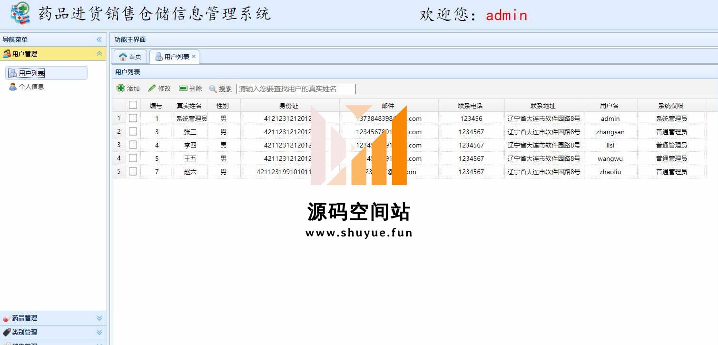Click the 编号 column header
The width and height of the screenshot is (718, 345).
point(156,106)
